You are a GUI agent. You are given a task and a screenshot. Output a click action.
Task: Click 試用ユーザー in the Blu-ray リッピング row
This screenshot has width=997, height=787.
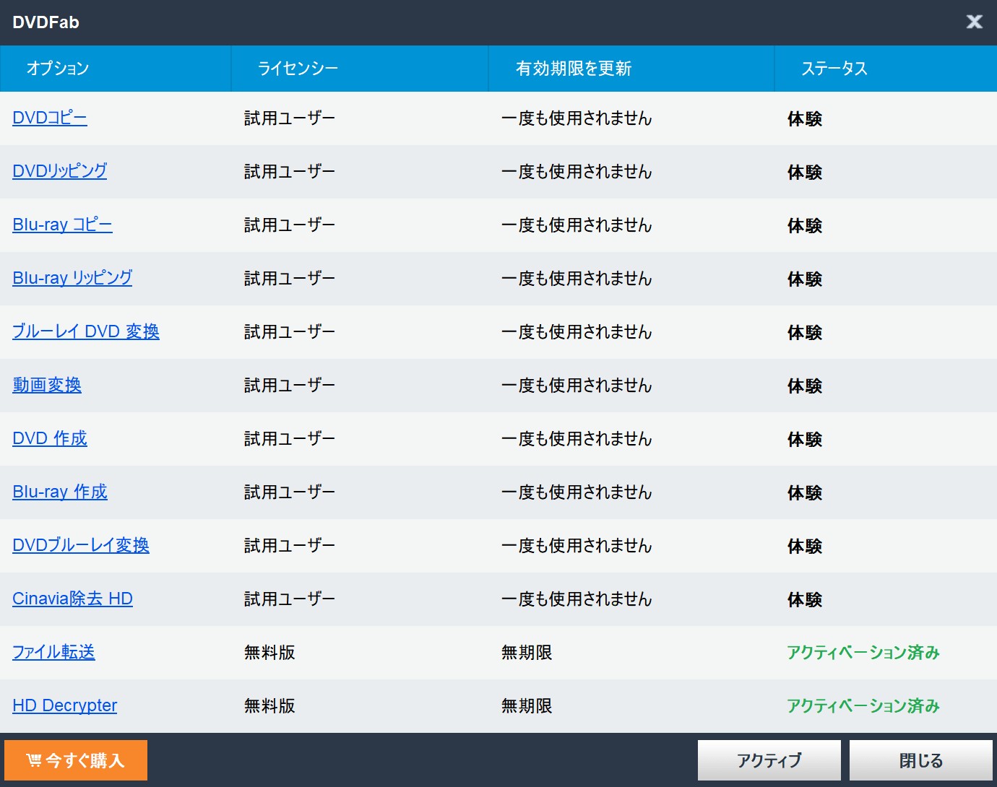tap(290, 278)
